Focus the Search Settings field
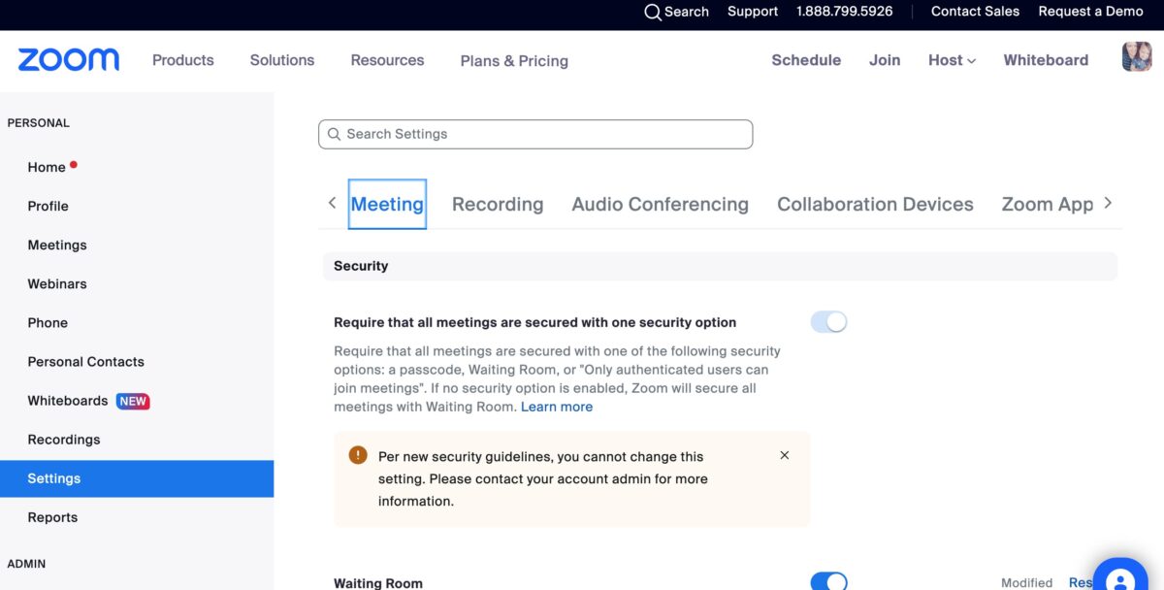Screen dimensions: 1164x590 (535, 134)
